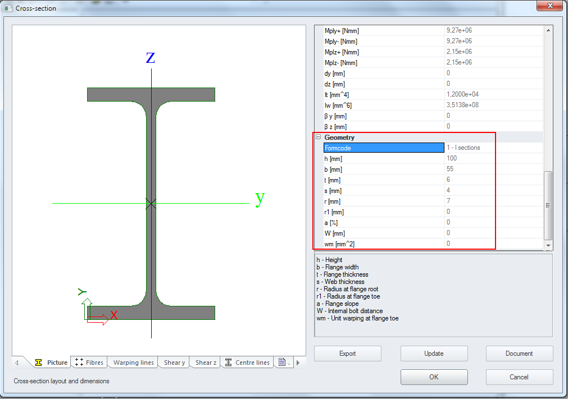The image size is (568, 399).
Task: Click the Export button
Action: click(x=347, y=354)
